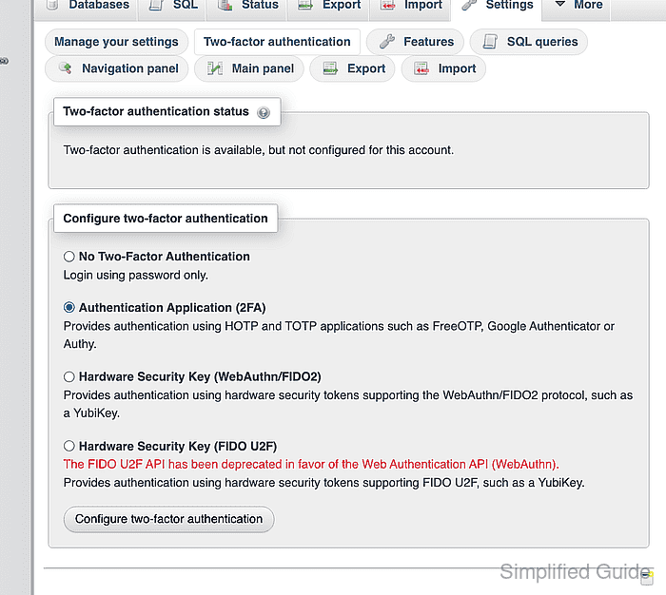Viewport: 666px width, 595px height.
Task: Click the help icon beside authentication status
Action: tap(264, 112)
